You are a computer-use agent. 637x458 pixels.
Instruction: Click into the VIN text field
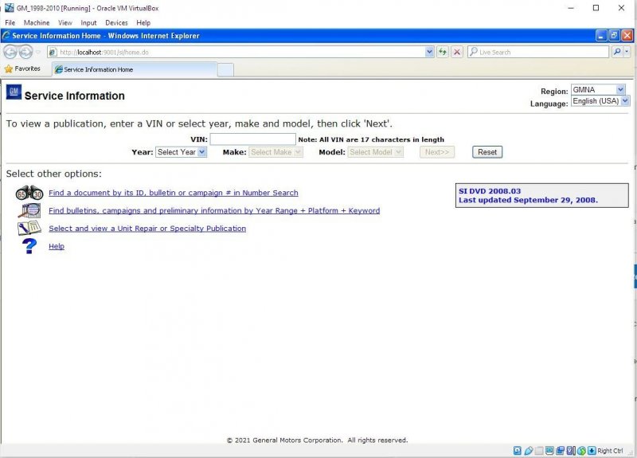click(x=252, y=139)
